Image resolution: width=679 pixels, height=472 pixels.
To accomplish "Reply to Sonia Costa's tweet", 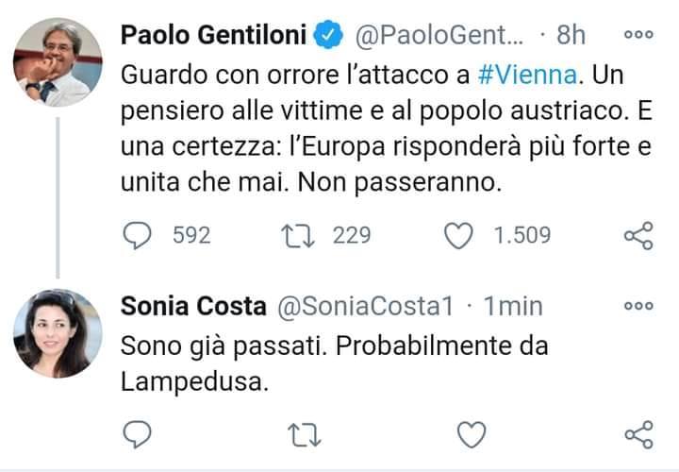I will 139,433.
